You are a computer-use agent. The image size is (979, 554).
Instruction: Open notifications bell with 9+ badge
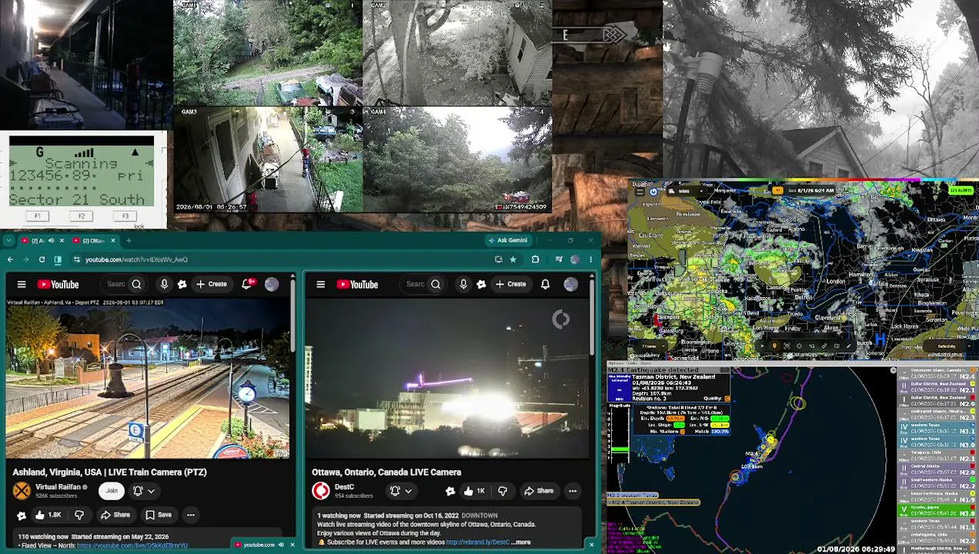pos(247,285)
